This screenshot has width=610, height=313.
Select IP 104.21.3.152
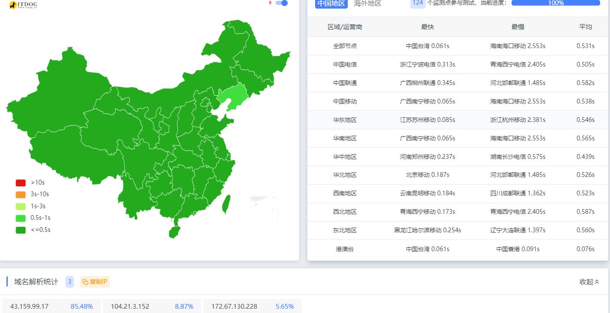click(130, 306)
